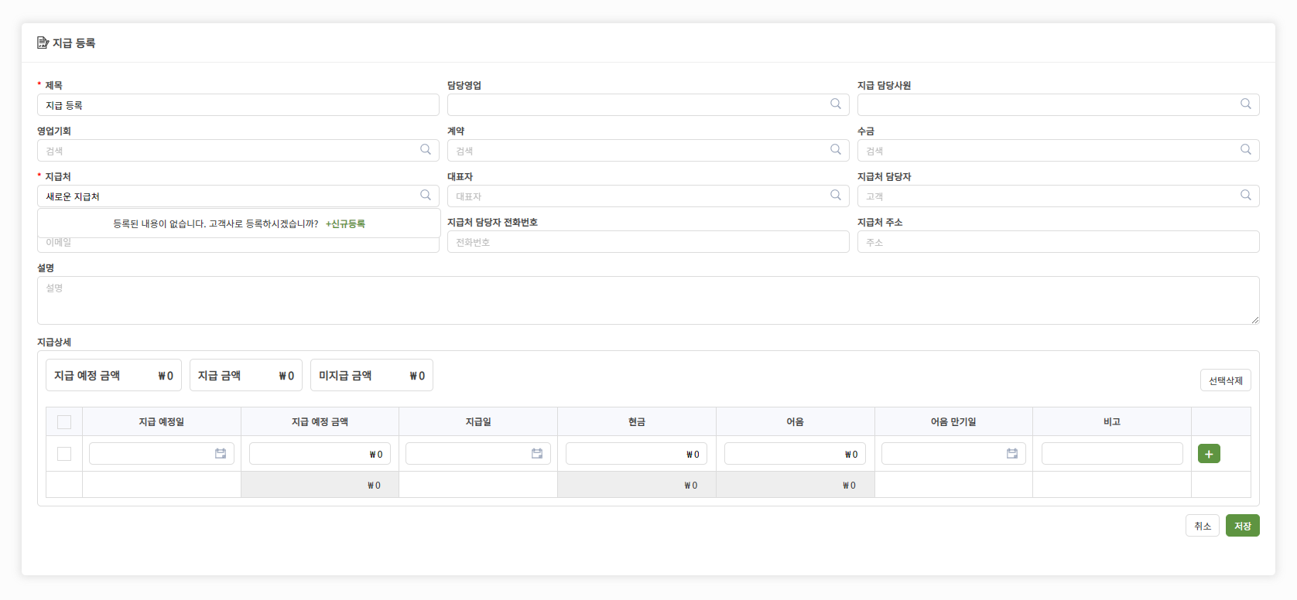This screenshot has width=1297, height=600.
Task: Click search icon in 담당영업 field
Action: click(x=836, y=104)
